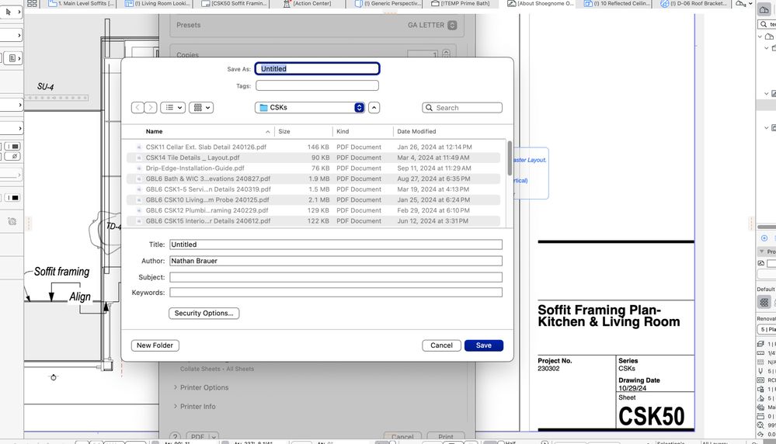Expand Printer Options in print dialog

(x=201, y=387)
